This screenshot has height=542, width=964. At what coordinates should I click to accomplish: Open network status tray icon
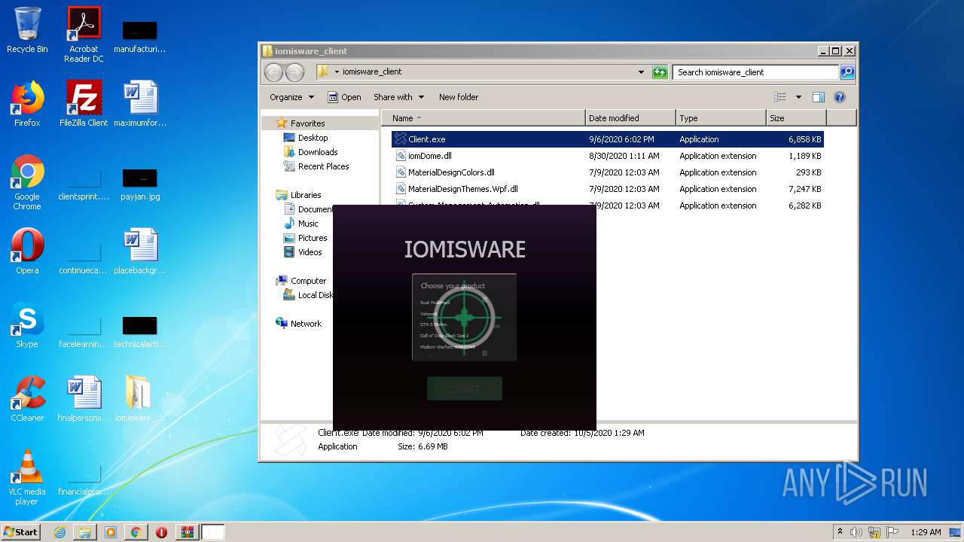point(874,532)
